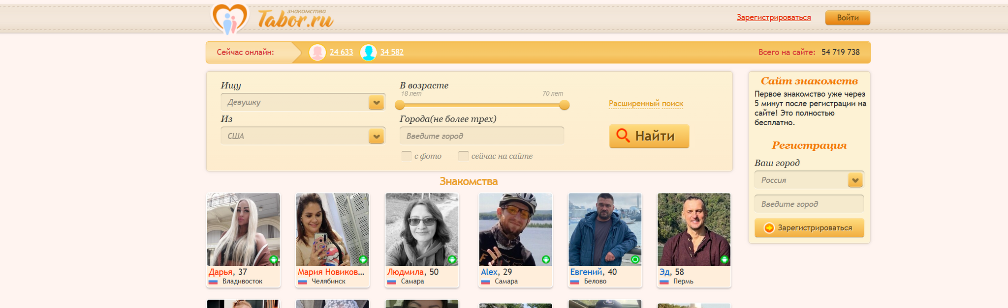Click the 'Введите город' search city field
1008x308 pixels.
(482, 136)
